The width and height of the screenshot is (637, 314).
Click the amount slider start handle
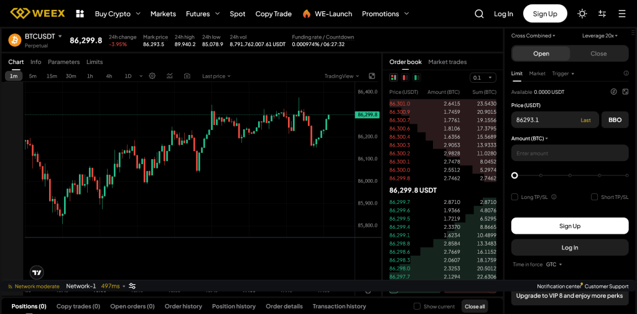pyautogui.click(x=514, y=175)
